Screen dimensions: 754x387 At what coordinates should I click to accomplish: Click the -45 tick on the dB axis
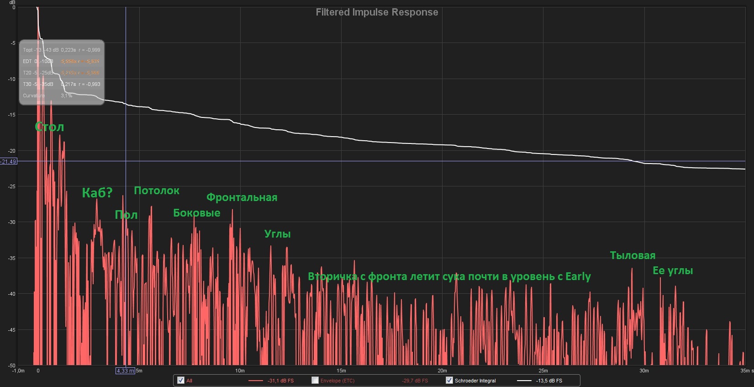(x=11, y=330)
